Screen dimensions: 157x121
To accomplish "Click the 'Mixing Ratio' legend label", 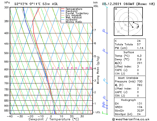I will point(74,22).
